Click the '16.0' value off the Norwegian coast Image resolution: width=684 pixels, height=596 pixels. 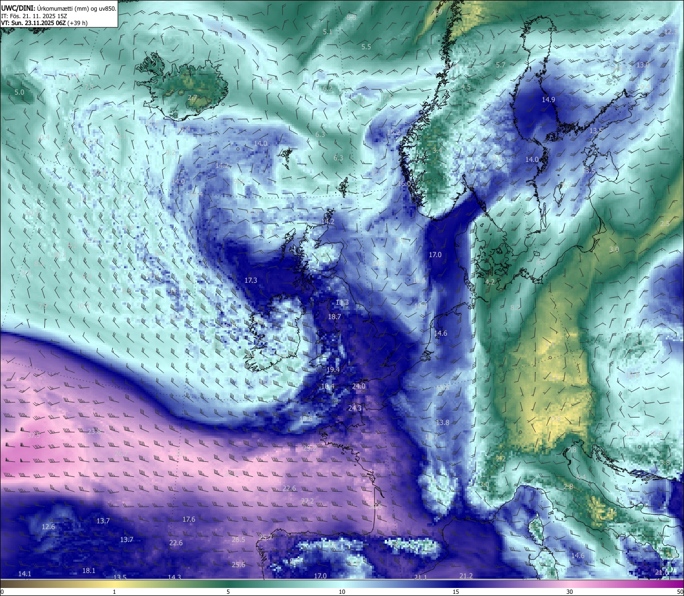[405, 183]
